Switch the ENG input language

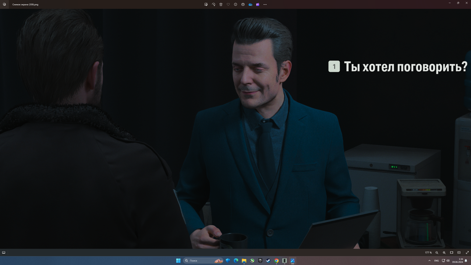point(436,261)
